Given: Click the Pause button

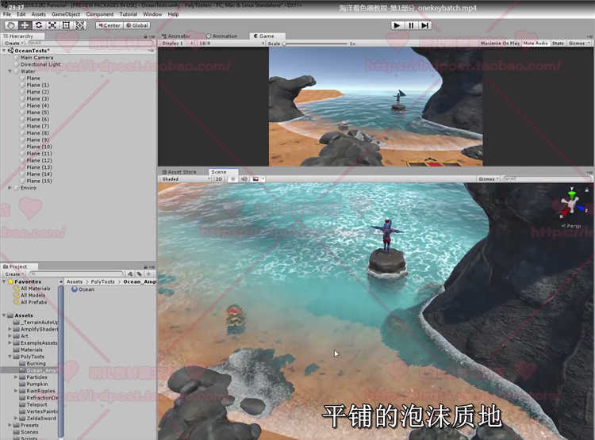Looking at the screenshot, I should pos(411,25).
